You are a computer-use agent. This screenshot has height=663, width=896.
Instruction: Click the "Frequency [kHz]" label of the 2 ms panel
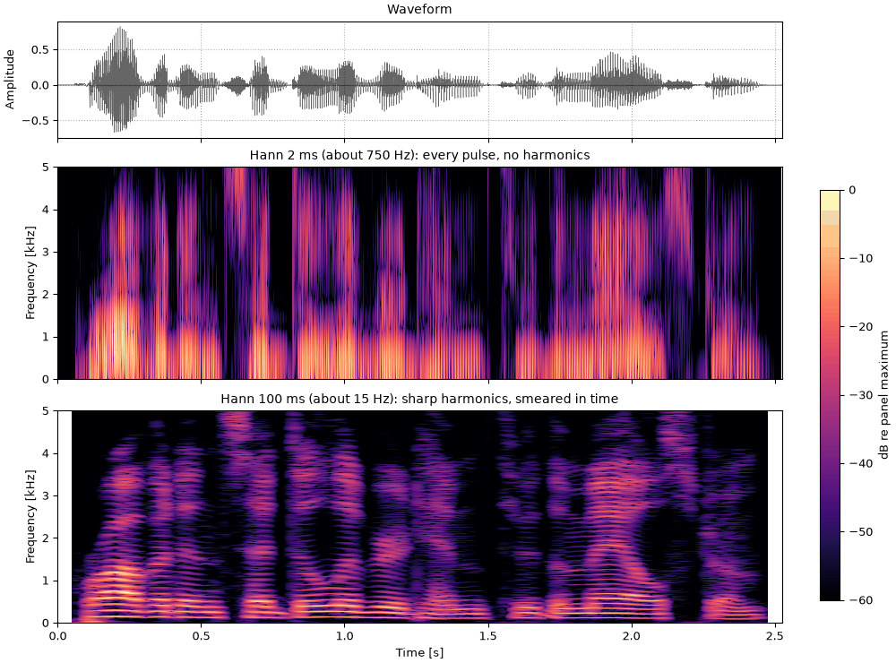coord(30,273)
